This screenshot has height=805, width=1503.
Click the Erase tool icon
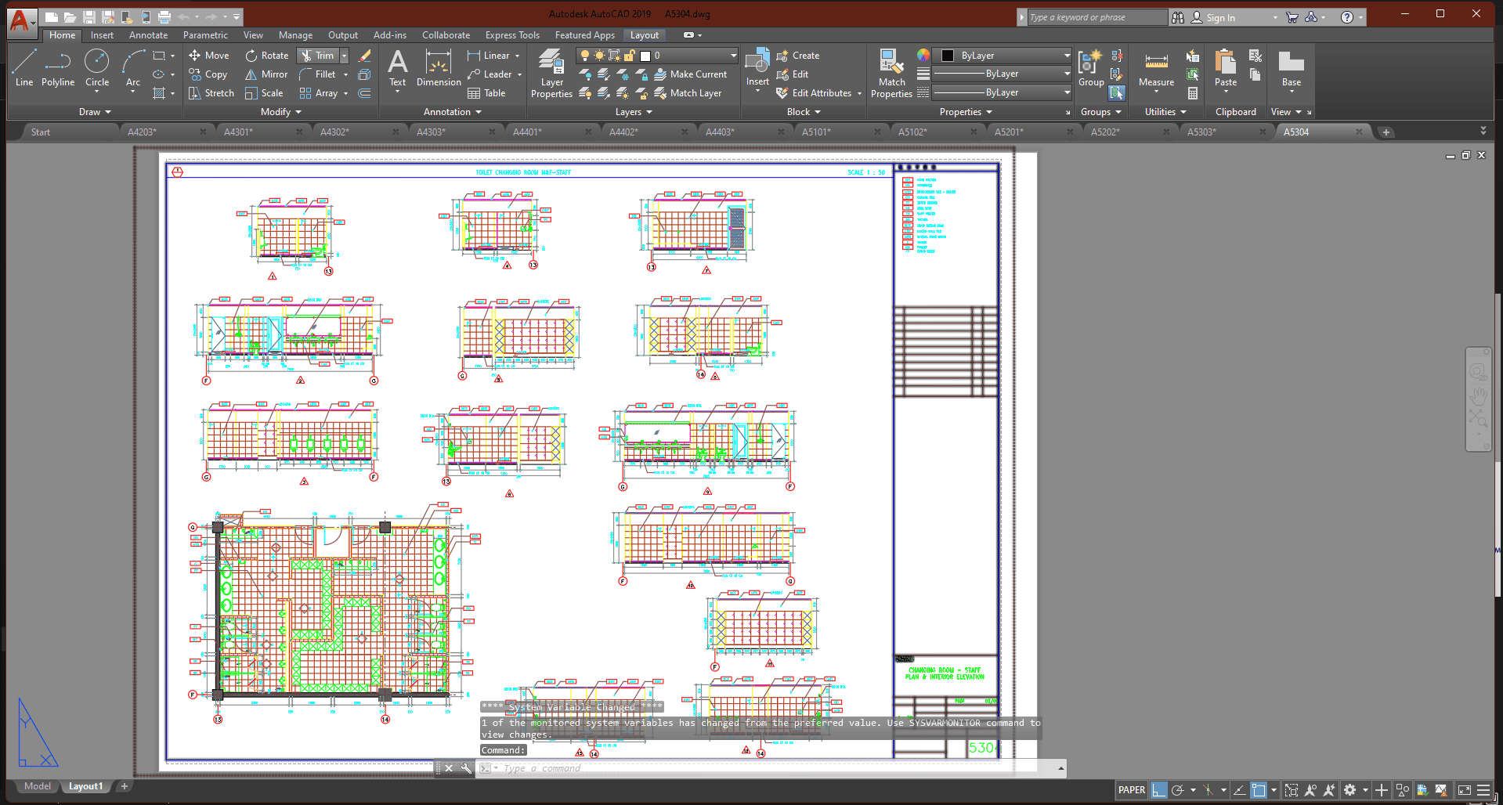pos(365,56)
